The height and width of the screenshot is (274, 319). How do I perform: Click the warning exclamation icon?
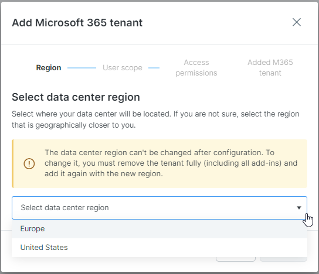pyautogui.click(x=29, y=163)
